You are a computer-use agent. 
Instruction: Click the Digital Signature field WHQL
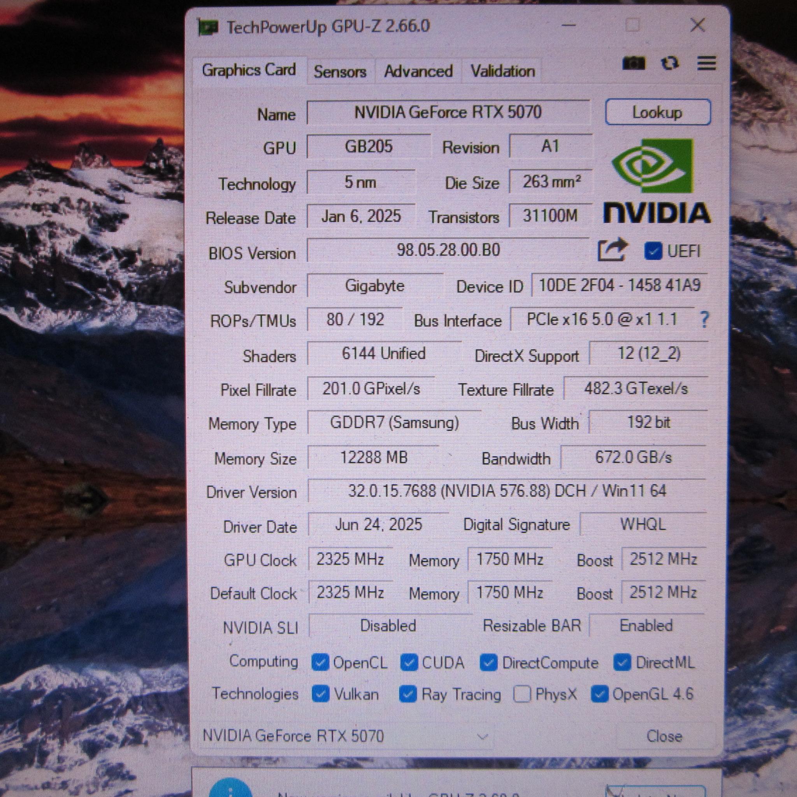[643, 524]
